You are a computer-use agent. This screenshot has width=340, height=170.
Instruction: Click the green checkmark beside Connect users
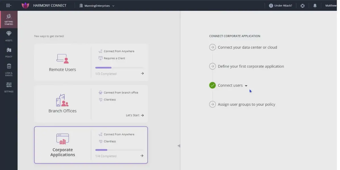pyautogui.click(x=212, y=85)
